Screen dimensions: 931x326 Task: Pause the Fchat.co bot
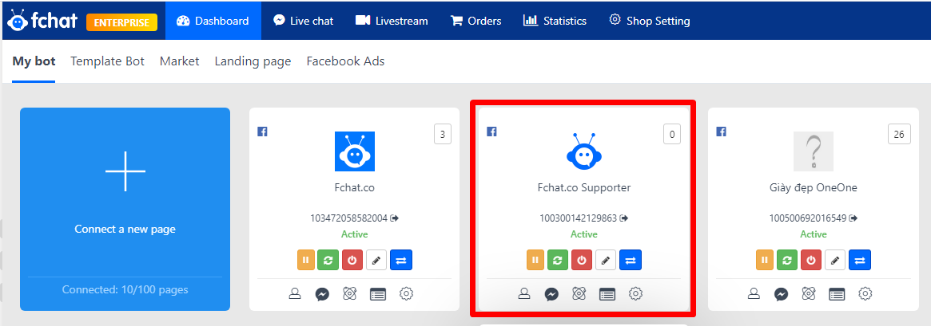tap(306, 260)
